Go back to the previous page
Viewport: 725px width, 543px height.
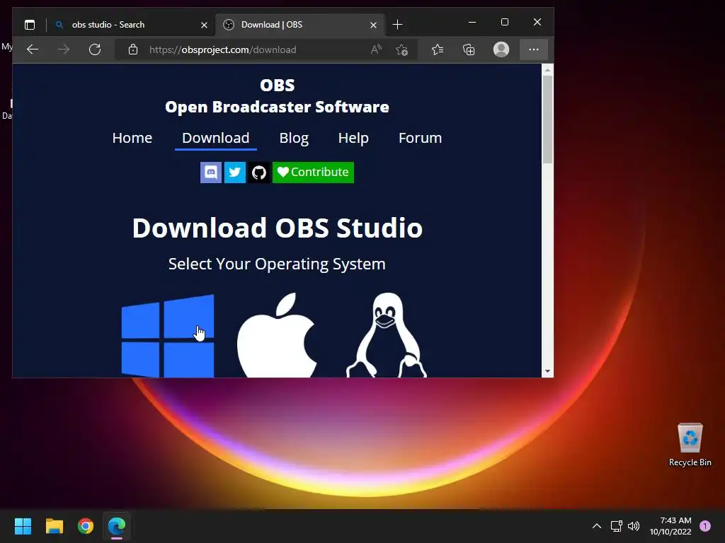[33, 49]
